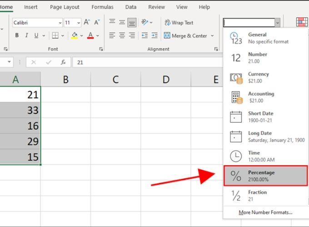Select Percentage format 2100.00%
309x227 pixels.
(x=265, y=176)
